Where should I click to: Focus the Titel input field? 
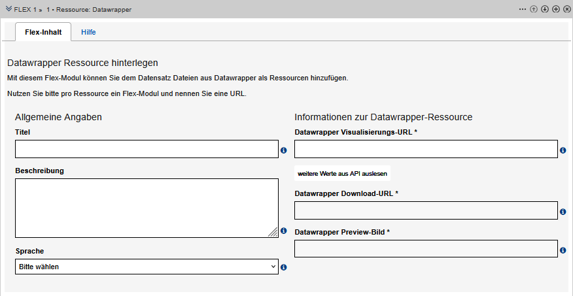tap(147, 149)
